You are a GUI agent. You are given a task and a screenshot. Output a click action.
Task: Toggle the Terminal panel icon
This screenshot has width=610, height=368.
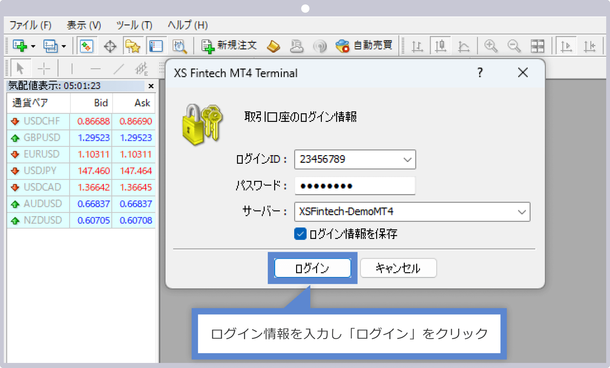(156, 46)
